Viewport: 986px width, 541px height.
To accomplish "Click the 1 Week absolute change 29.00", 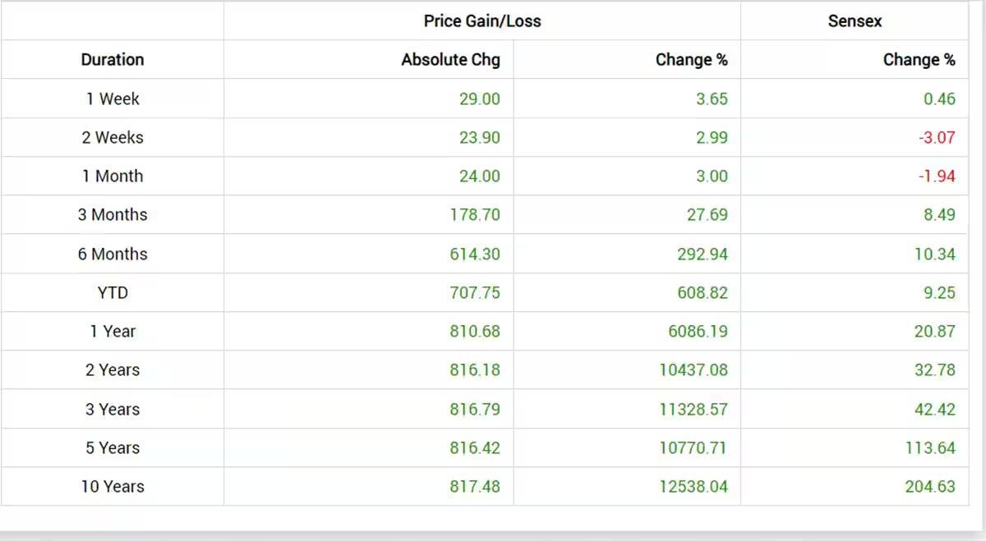I will pyautogui.click(x=479, y=99).
